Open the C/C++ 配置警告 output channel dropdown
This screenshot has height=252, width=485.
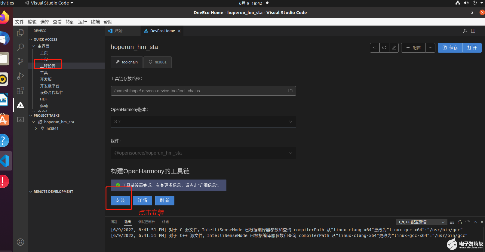click(422, 222)
